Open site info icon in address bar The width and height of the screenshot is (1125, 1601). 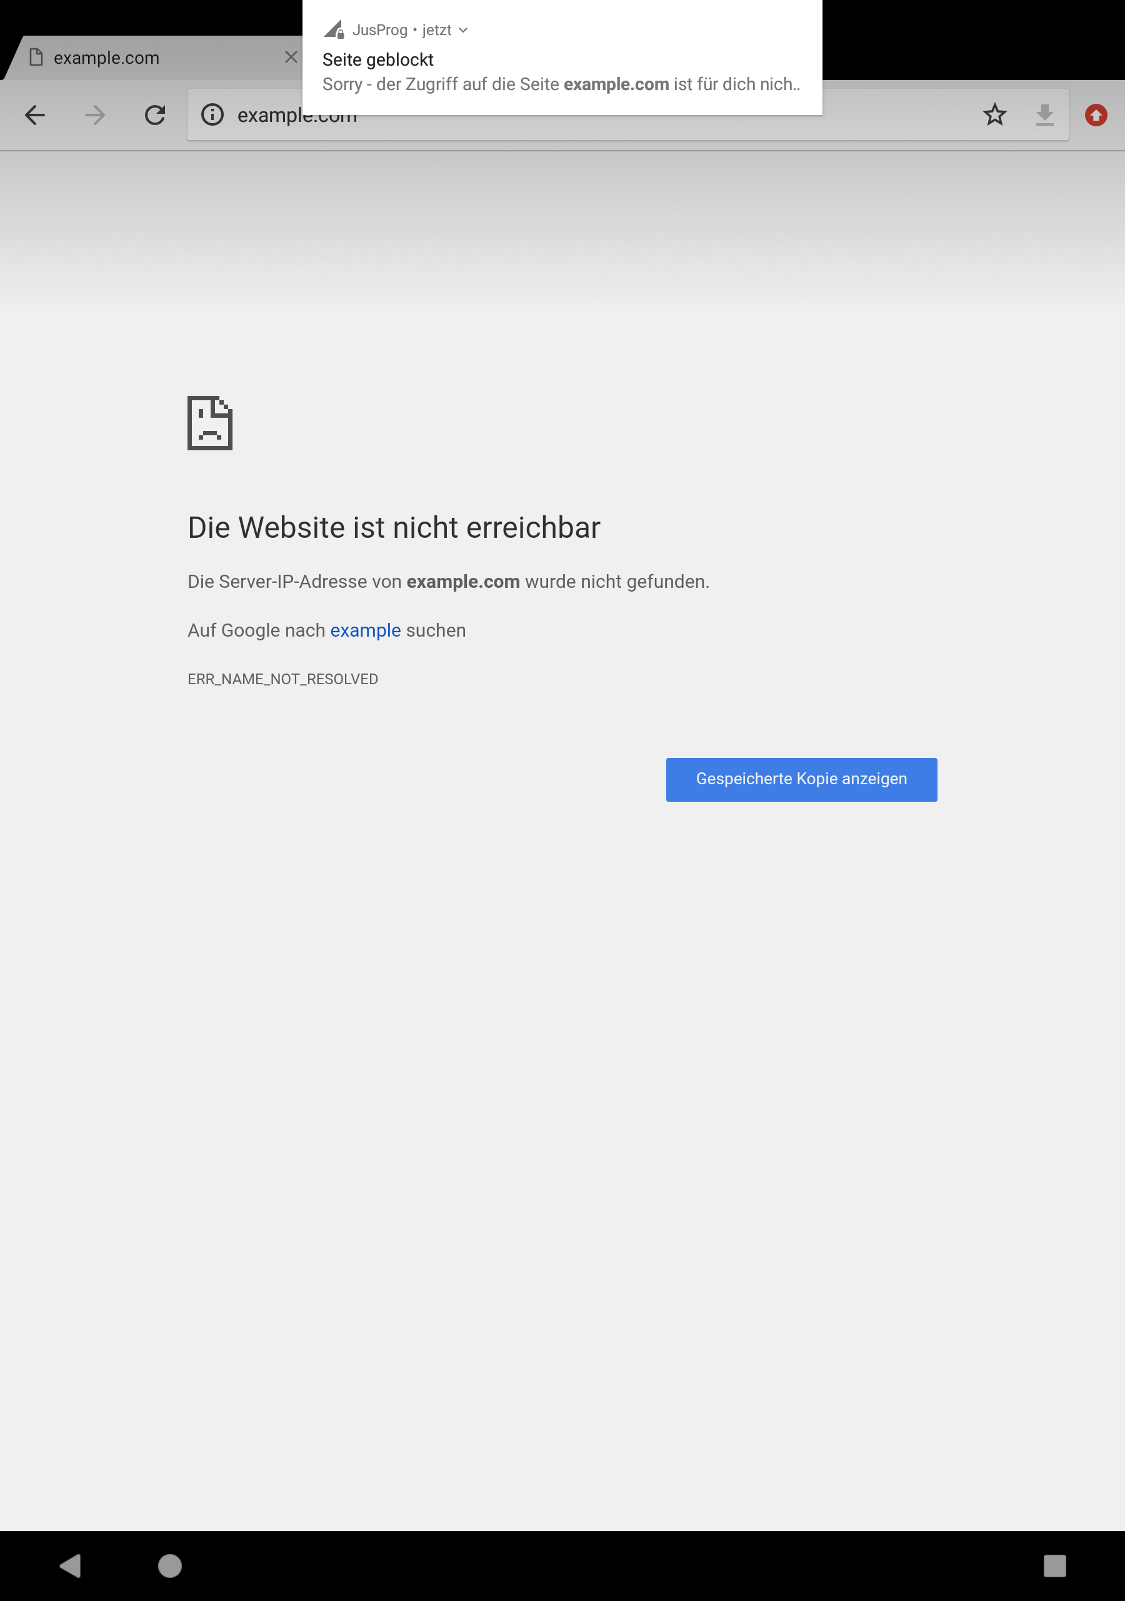212,114
